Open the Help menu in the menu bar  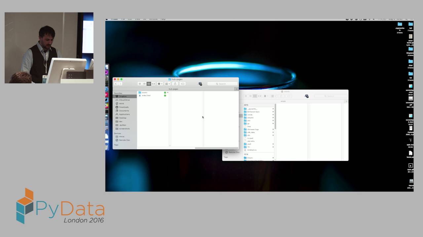[163, 19]
